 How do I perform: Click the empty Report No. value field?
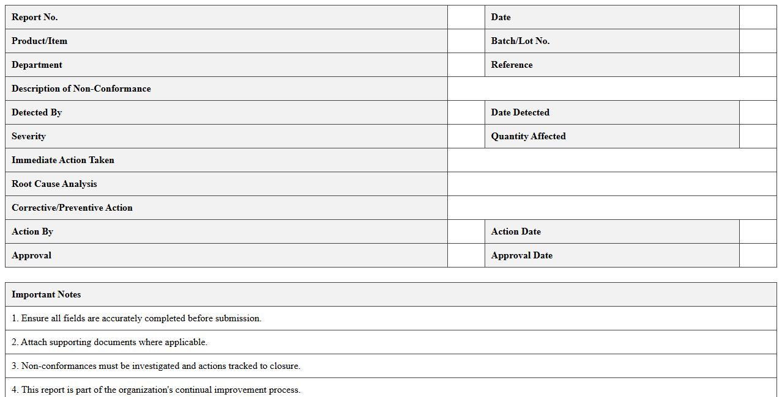coord(466,17)
